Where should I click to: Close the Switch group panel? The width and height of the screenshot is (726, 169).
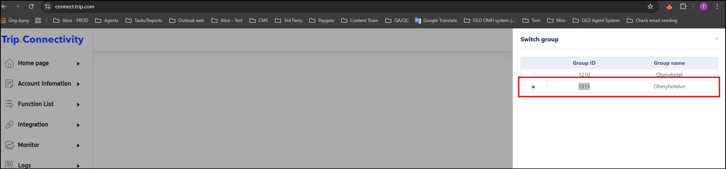point(717,39)
